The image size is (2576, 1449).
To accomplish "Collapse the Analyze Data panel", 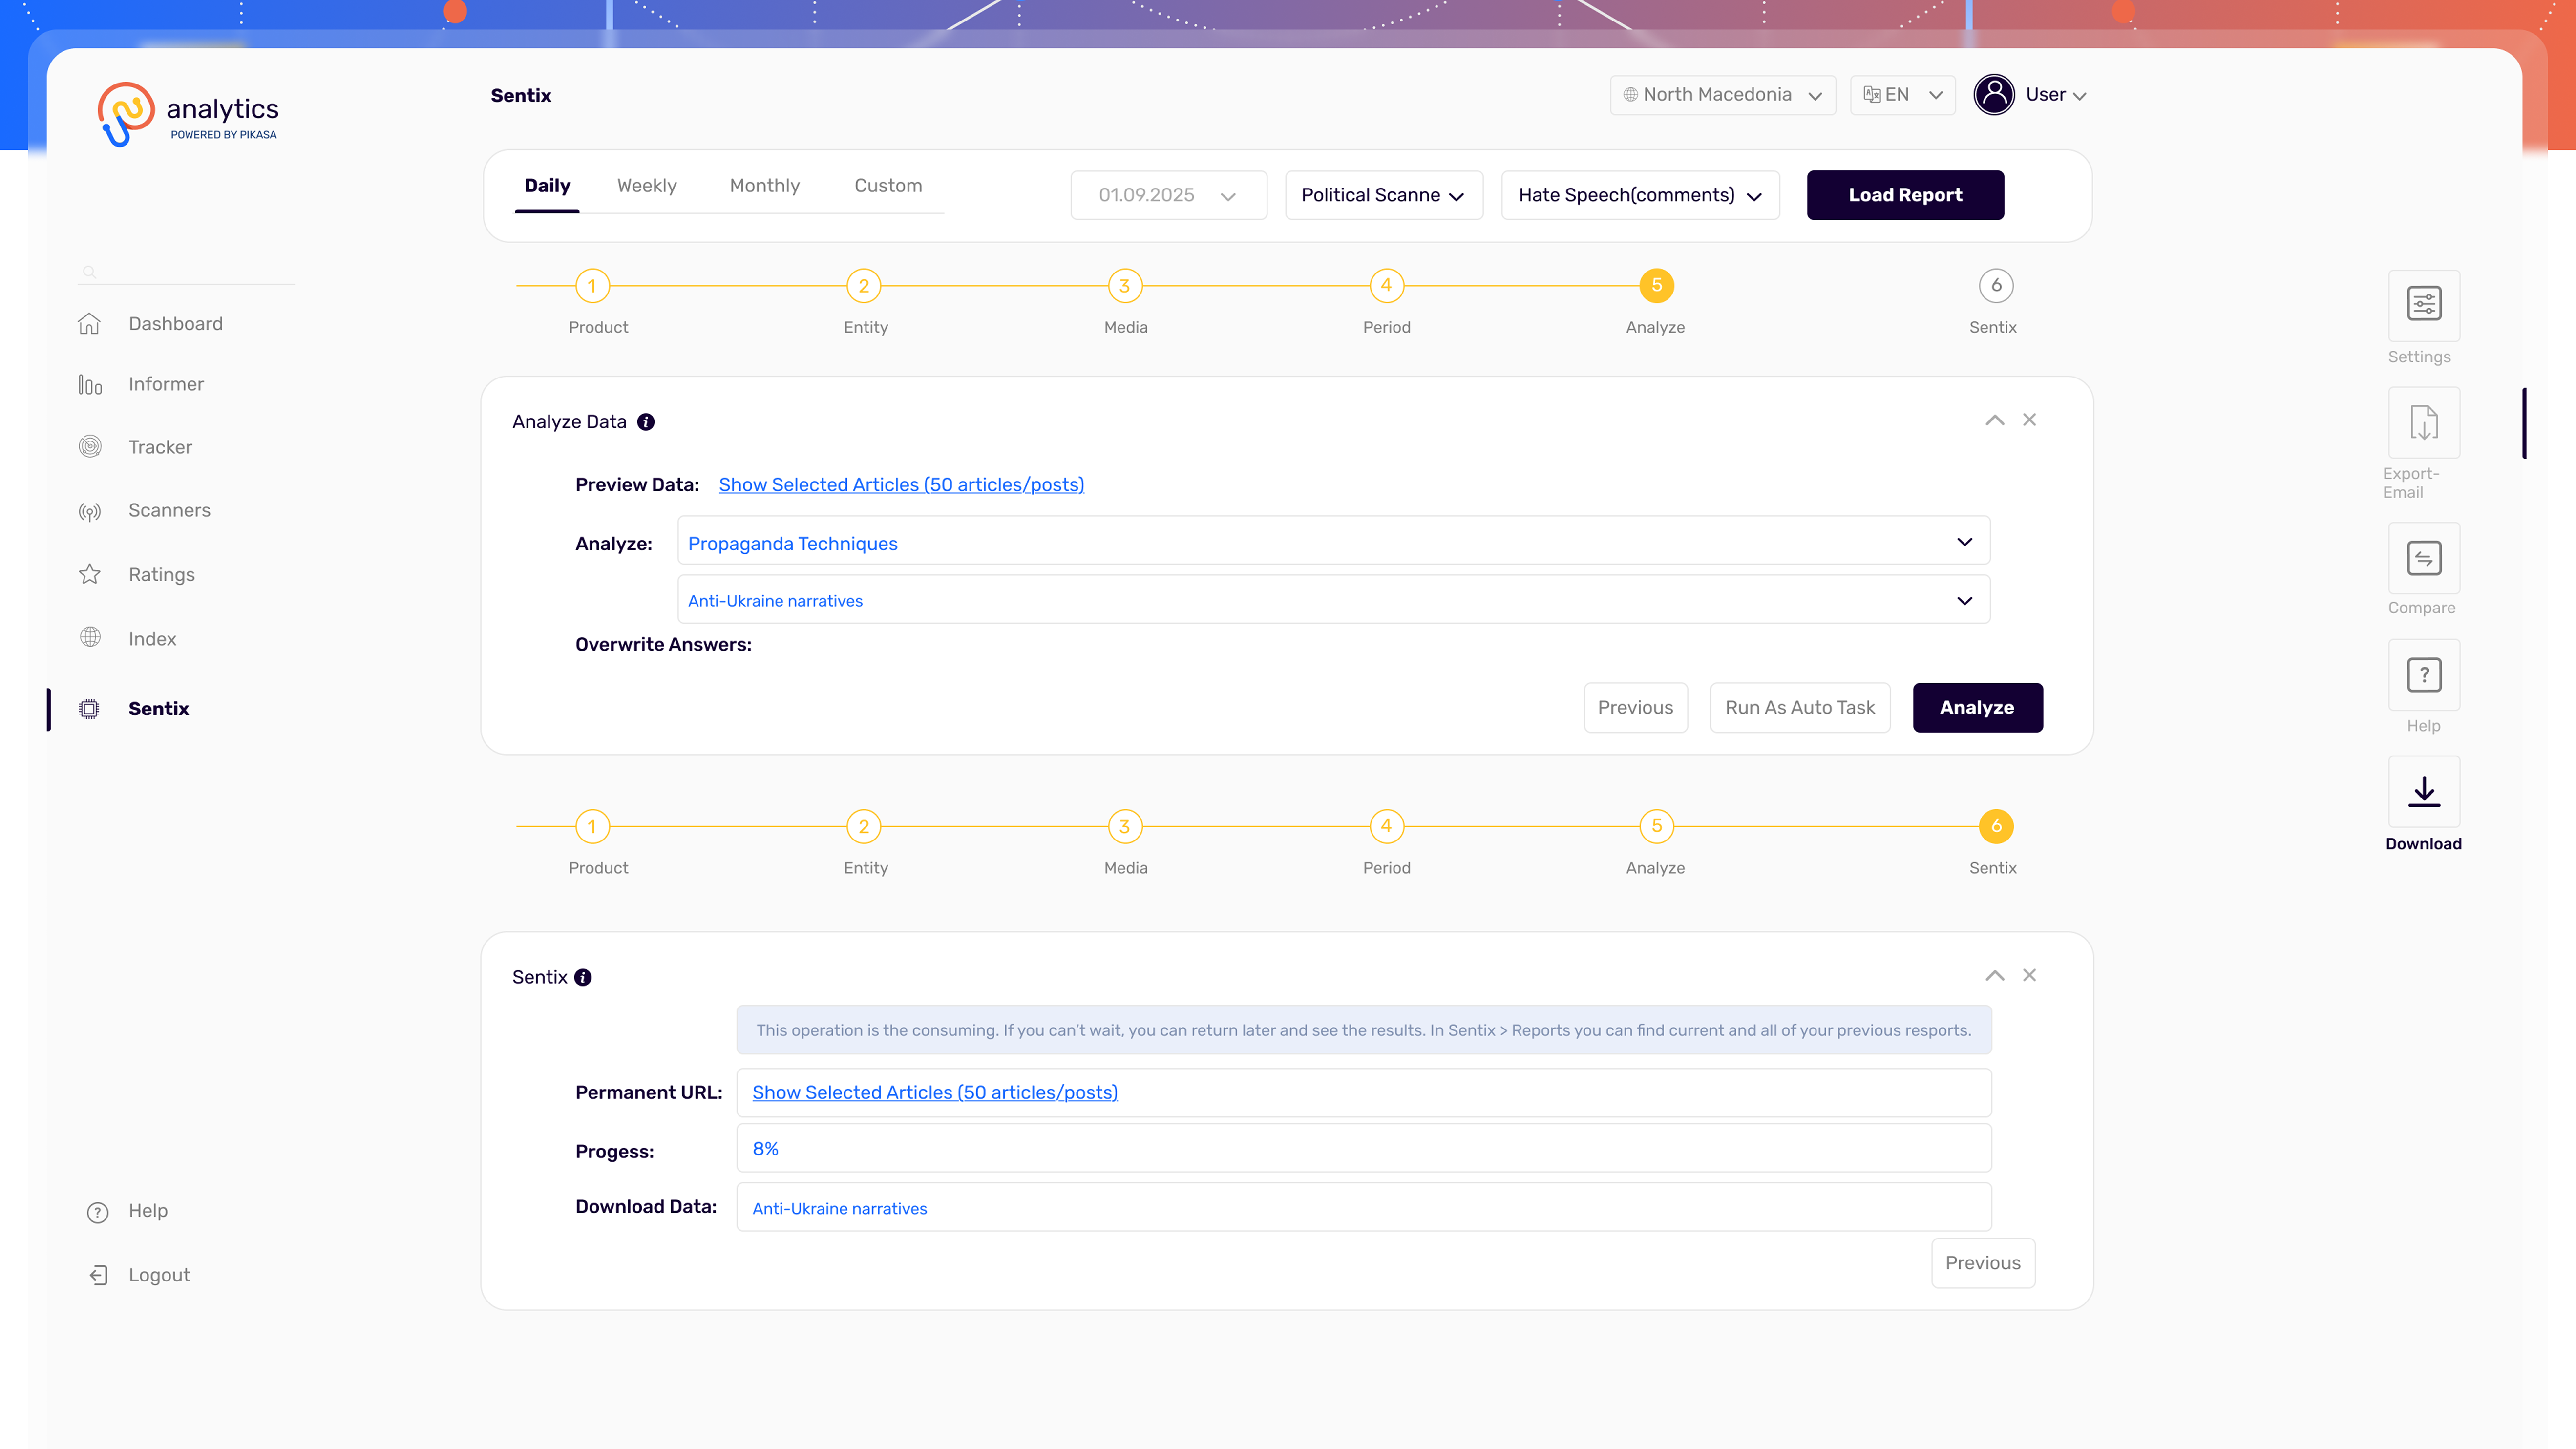I will click(1994, 420).
